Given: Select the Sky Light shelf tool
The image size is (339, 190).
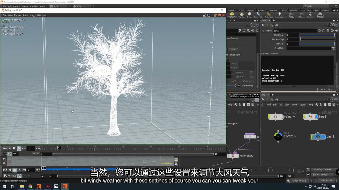Looking at the screenshot, I should pos(242,15).
